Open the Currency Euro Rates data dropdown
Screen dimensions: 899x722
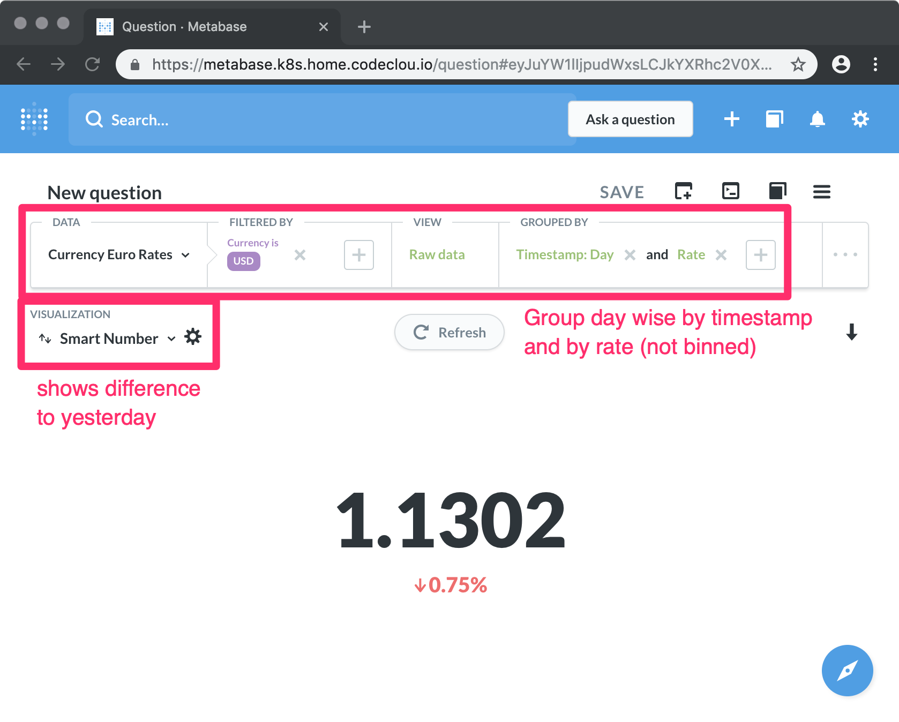(119, 255)
